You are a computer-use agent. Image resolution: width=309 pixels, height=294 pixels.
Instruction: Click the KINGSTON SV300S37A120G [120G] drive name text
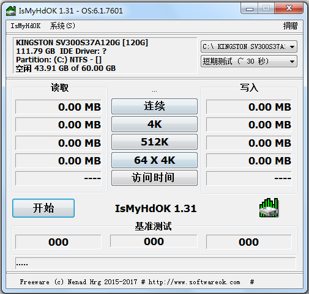(x=82, y=43)
